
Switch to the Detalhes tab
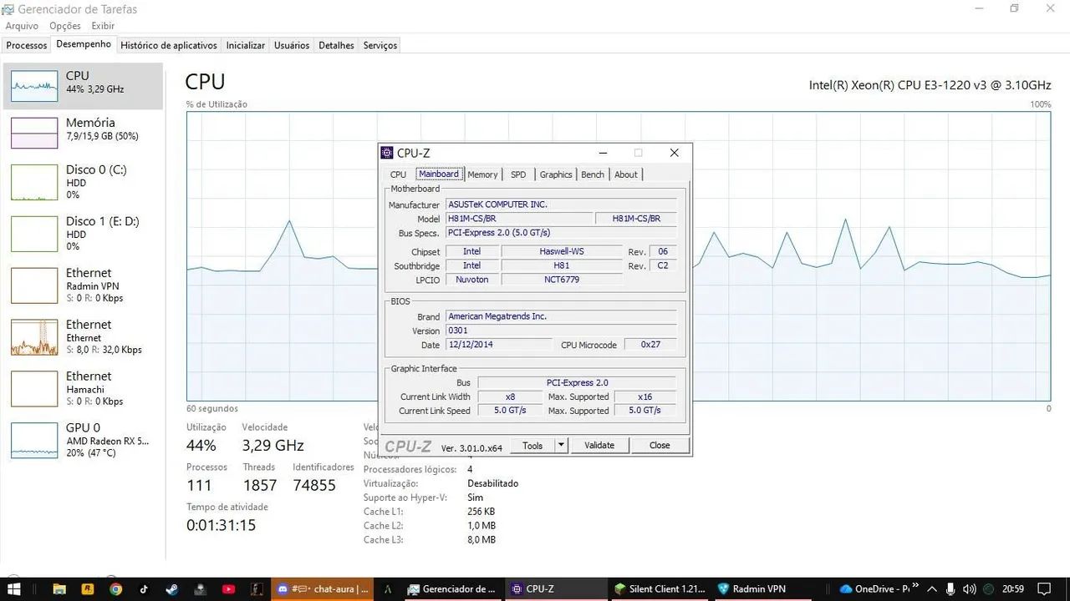[336, 45]
